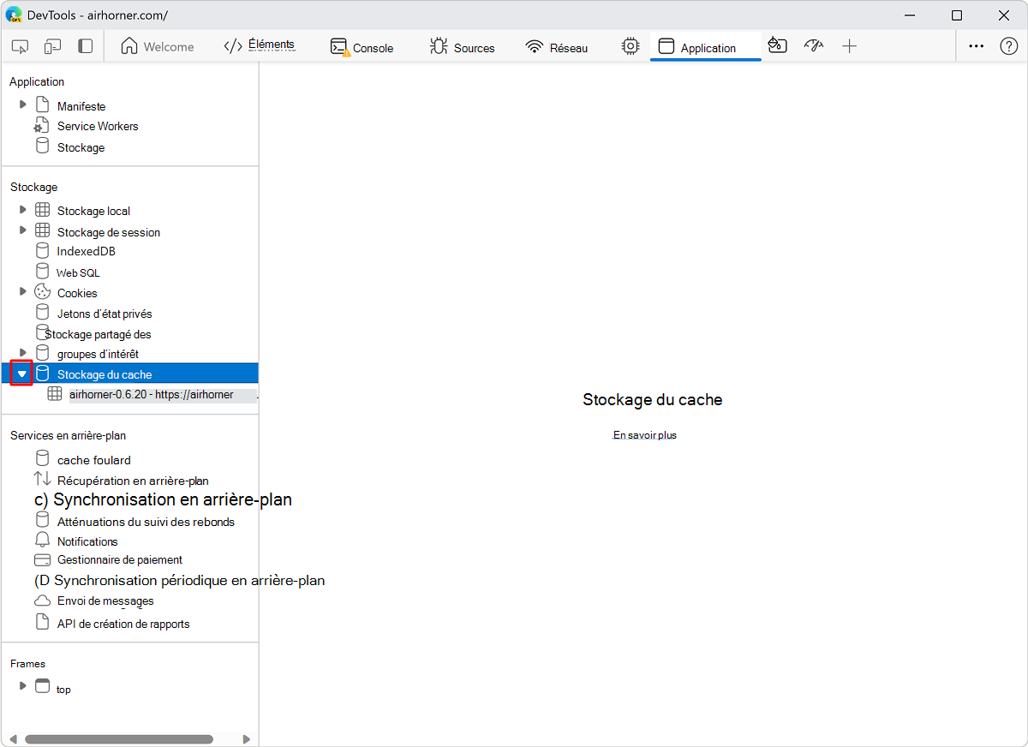Expand the Manifeste tree item
This screenshot has width=1028, height=747.
pyautogui.click(x=23, y=105)
